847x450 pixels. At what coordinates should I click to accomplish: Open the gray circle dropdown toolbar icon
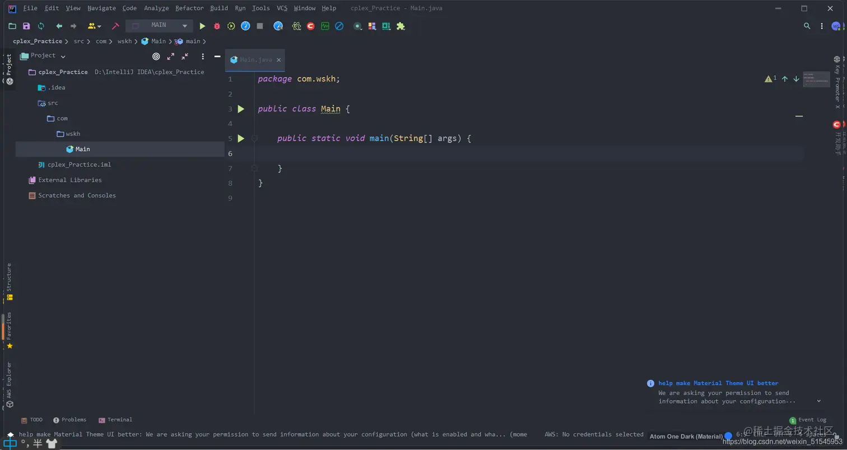(x=357, y=26)
